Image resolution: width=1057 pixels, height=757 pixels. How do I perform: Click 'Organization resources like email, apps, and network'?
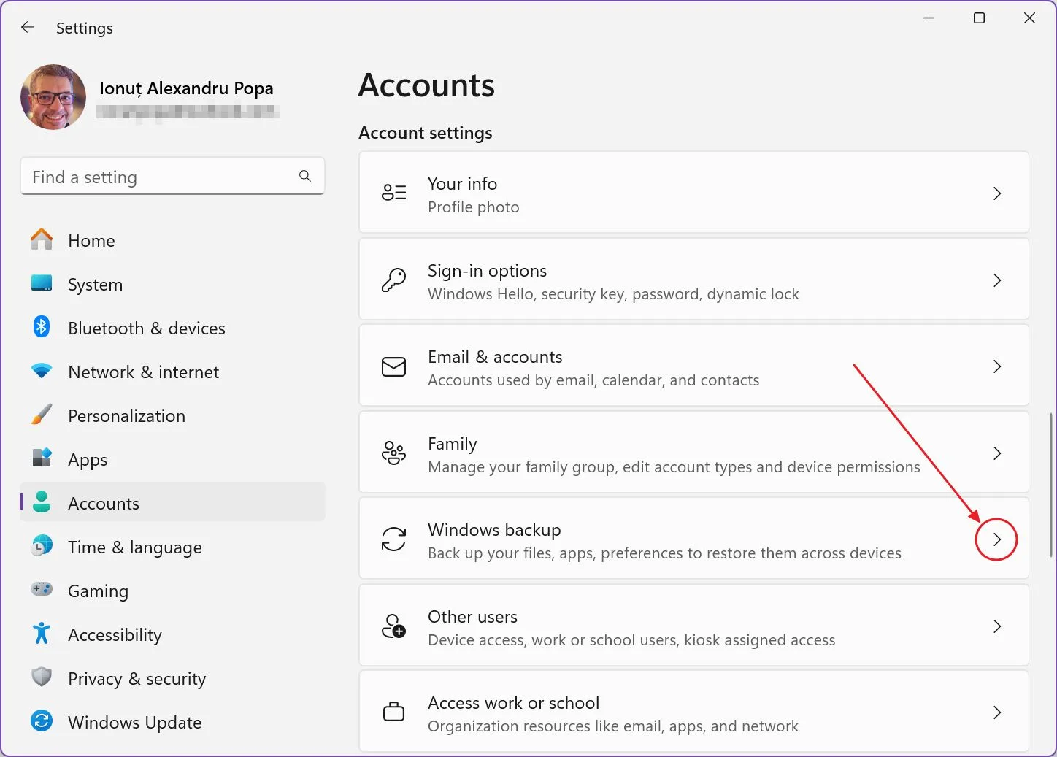point(613,726)
